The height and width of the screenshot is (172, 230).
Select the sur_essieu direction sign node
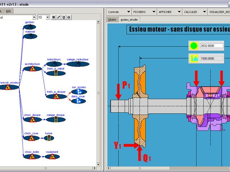click(79, 92)
